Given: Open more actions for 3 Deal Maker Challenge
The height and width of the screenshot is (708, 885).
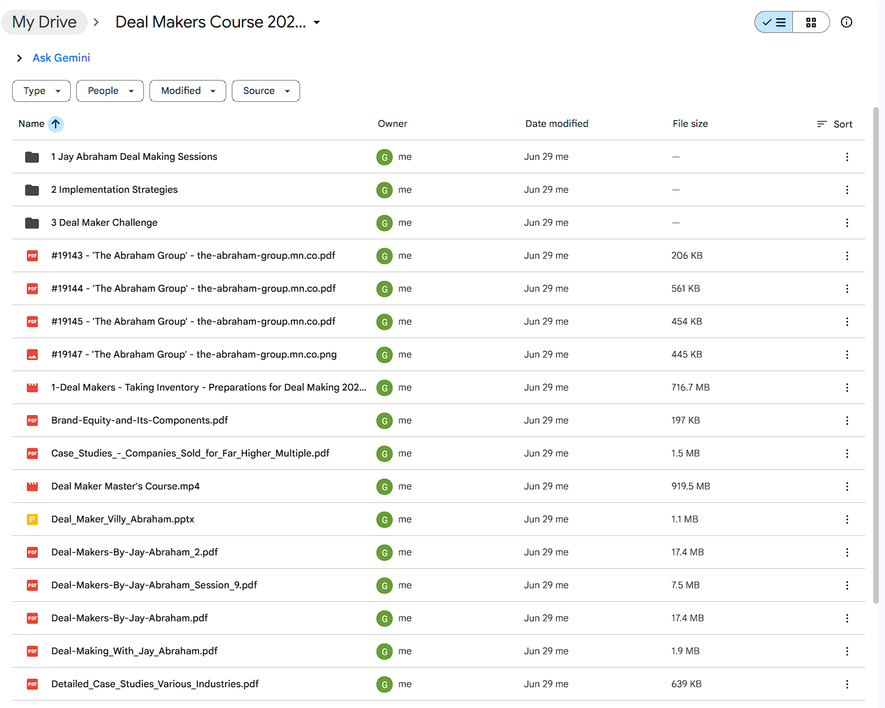Looking at the screenshot, I should pyautogui.click(x=847, y=223).
